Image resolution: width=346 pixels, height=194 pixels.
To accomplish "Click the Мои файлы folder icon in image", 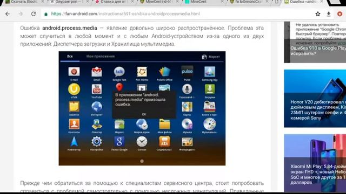I will 164,124.
